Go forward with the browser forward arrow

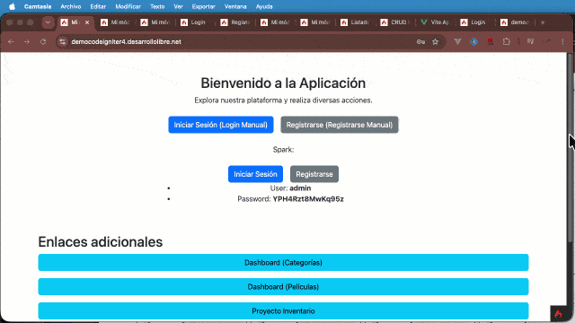(27, 42)
